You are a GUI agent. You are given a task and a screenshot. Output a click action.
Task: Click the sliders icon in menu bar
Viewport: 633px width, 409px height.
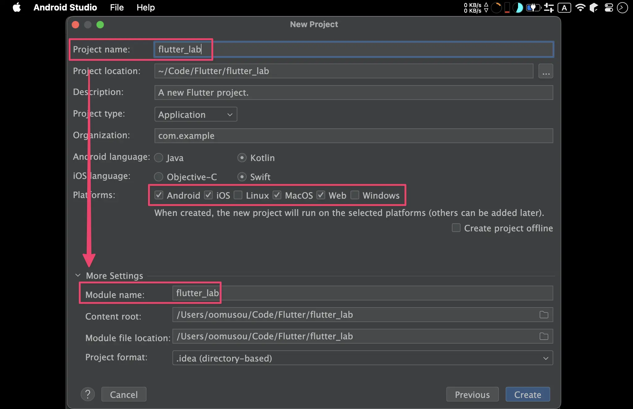[549, 8]
